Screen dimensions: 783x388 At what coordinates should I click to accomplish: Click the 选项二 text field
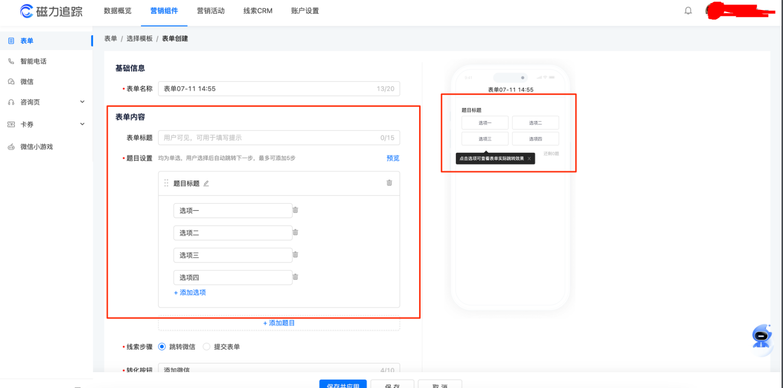click(x=233, y=233)
